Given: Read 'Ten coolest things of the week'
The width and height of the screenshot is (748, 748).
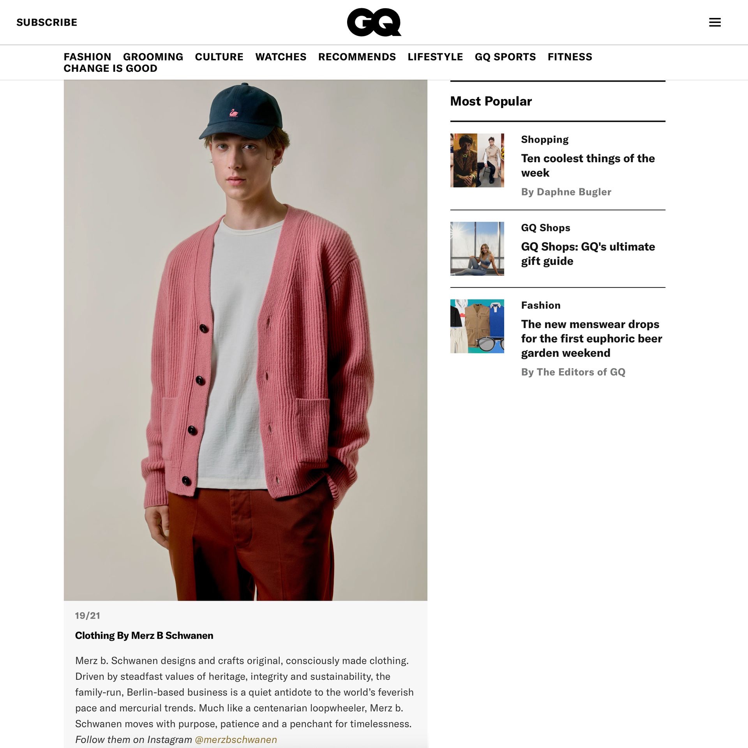Looking at the screenshot, I should coord(588,165).
